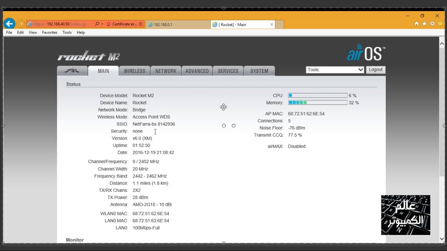Click the SSID value NetFarra-bs 8142936

tap(154, 124)
